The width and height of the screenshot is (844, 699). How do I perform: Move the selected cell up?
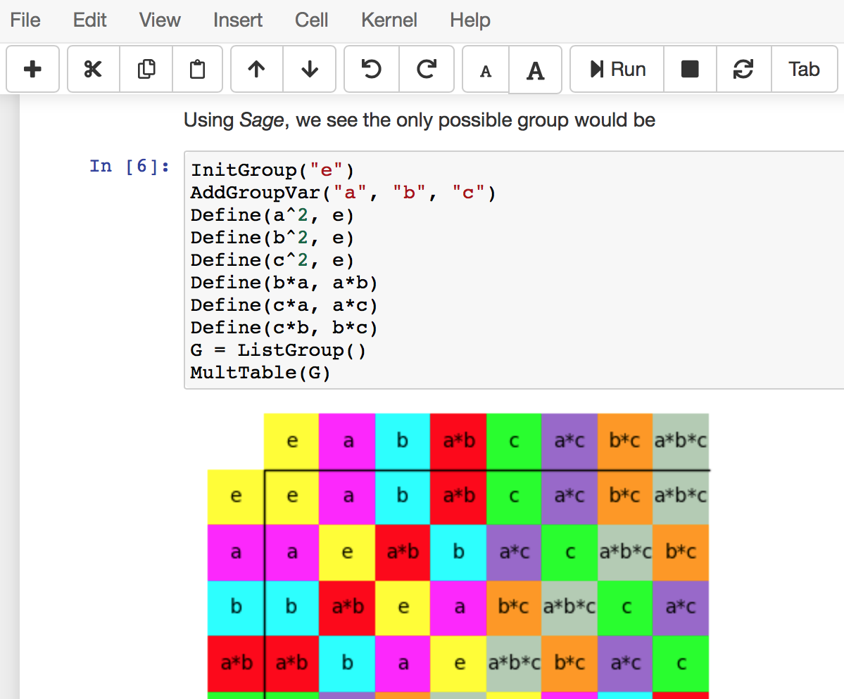(x=257, y=69)
